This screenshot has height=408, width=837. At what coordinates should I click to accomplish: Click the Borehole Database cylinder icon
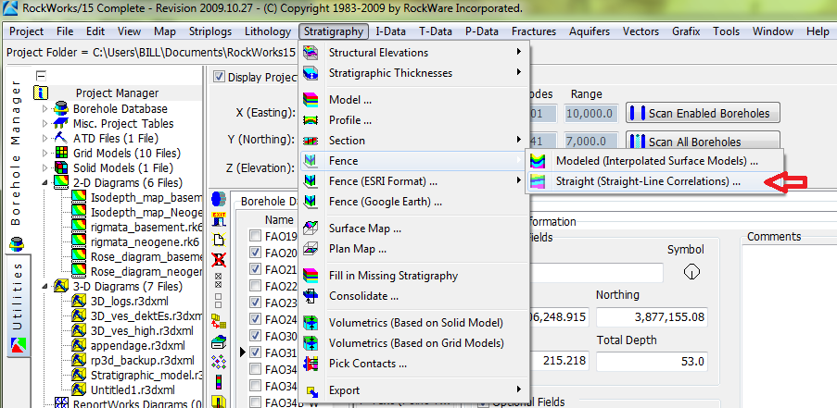pos(61,108)
